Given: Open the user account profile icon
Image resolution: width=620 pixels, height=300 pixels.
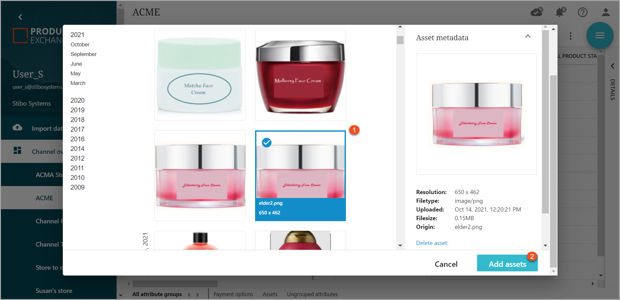Looking at the screenshot, I should point(606,12).
